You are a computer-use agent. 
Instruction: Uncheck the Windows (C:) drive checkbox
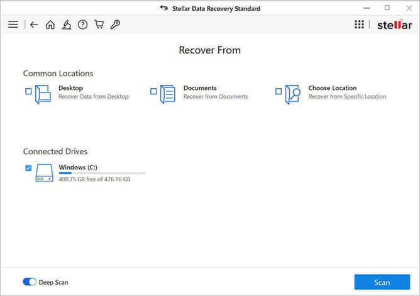click(x=28, y=168)
